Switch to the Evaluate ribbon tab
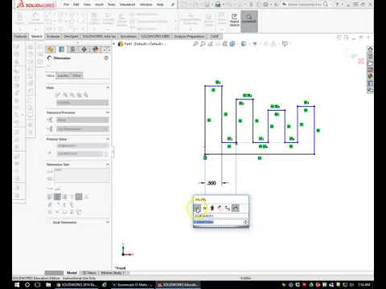This screenshot has height=289, width=386. click(53, 36)
